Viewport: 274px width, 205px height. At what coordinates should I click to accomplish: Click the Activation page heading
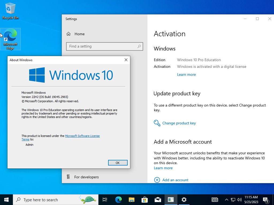(x=169, y=34)
